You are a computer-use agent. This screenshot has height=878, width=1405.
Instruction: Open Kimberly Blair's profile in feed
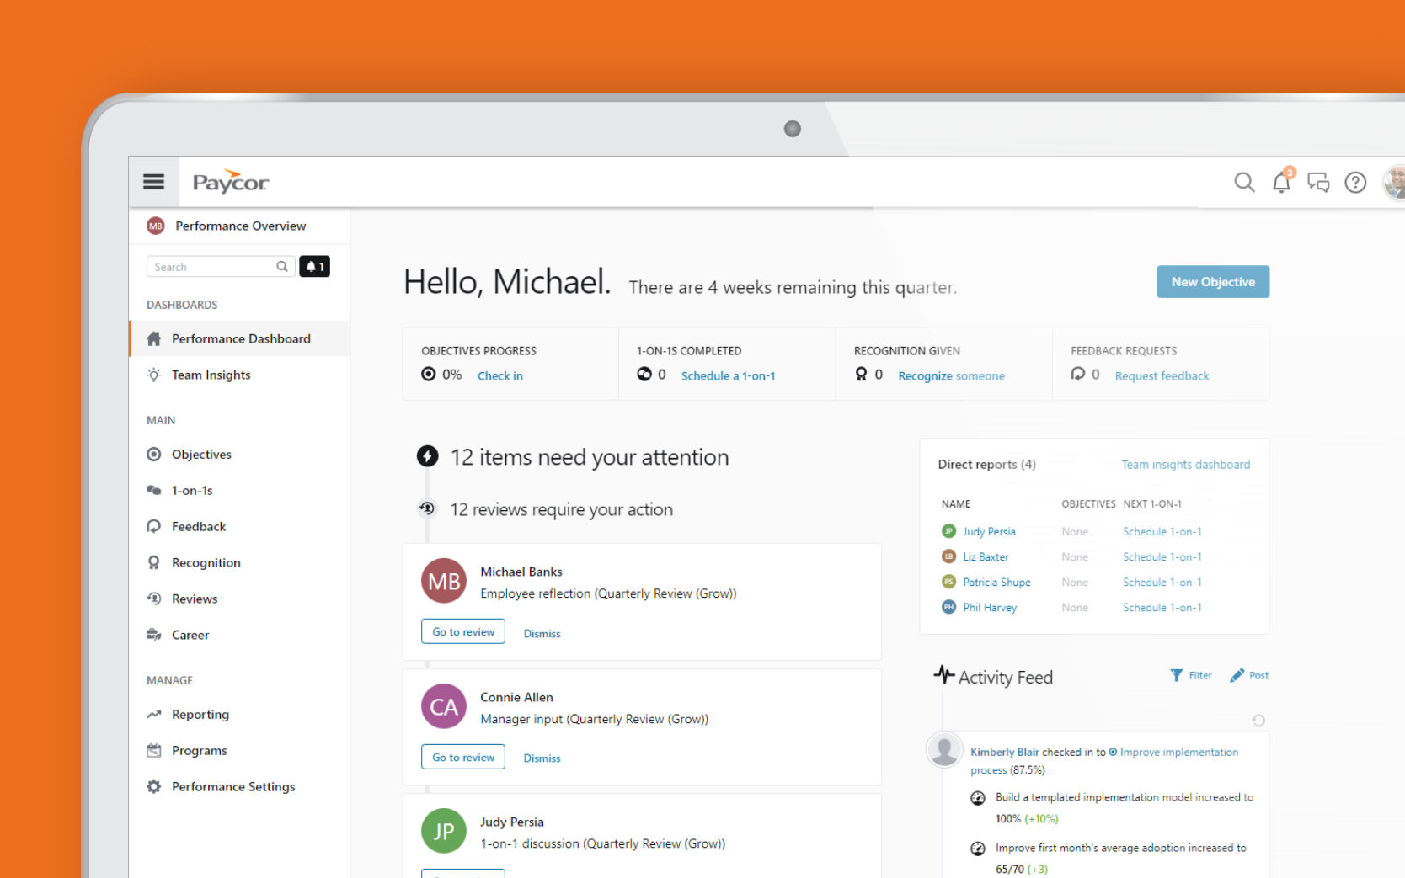[x=1004, y=752]
